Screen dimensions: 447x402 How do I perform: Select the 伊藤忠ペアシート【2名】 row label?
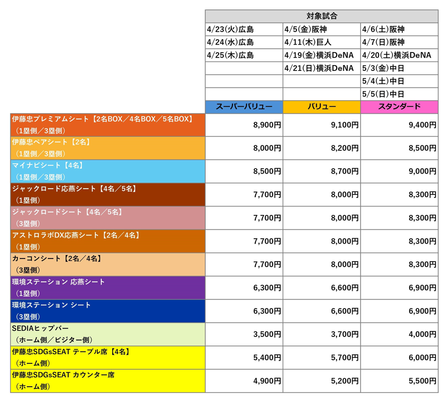tap(108, 148)
